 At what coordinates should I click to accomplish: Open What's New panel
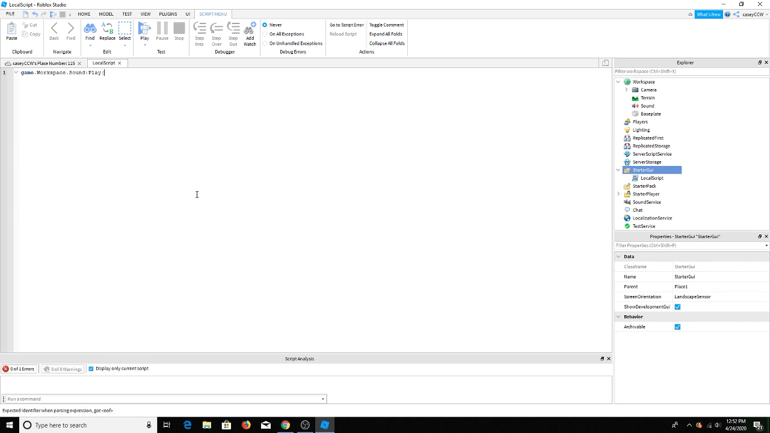(x=708, y=14)
